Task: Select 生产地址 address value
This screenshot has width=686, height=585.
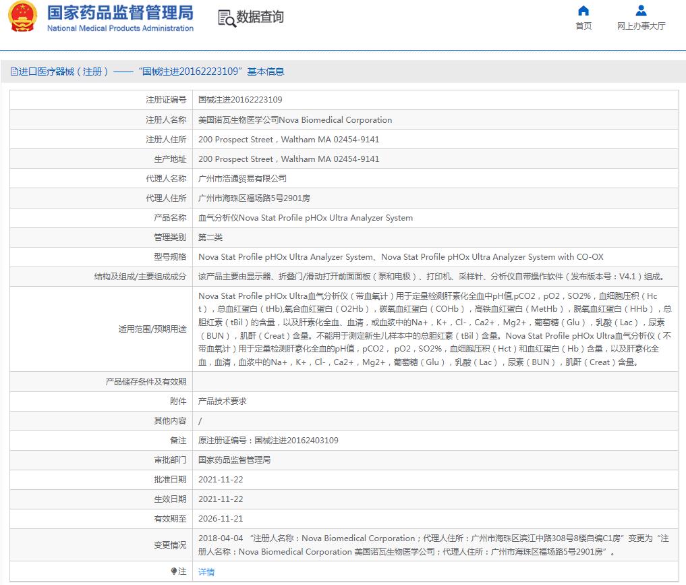Action: coord(289,159)
